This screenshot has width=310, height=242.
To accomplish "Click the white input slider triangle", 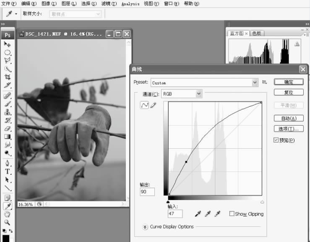I will [x=262, y=202].
